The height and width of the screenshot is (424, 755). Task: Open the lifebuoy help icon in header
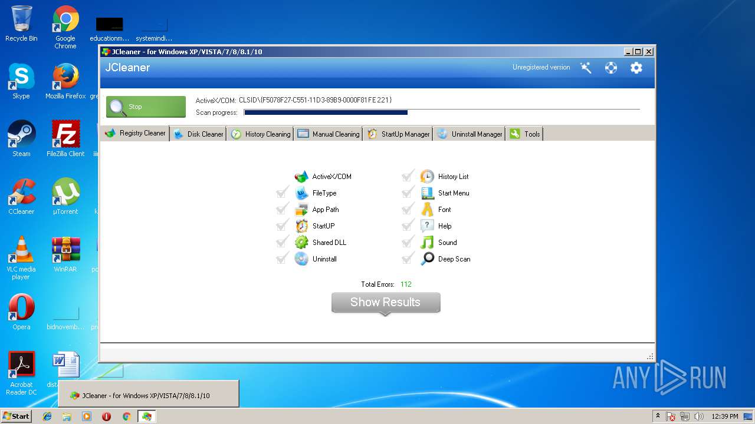point(611,68)
